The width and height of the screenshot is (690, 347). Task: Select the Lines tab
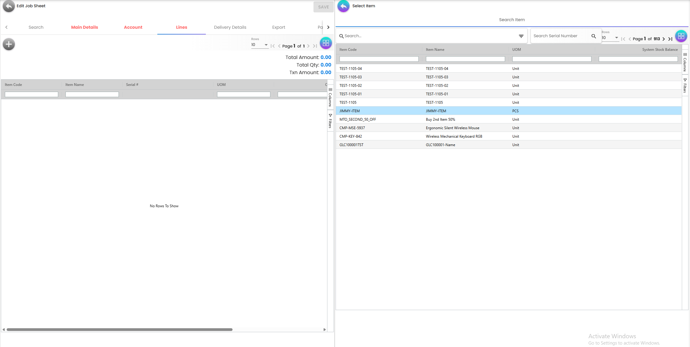[x=182, y=27]
